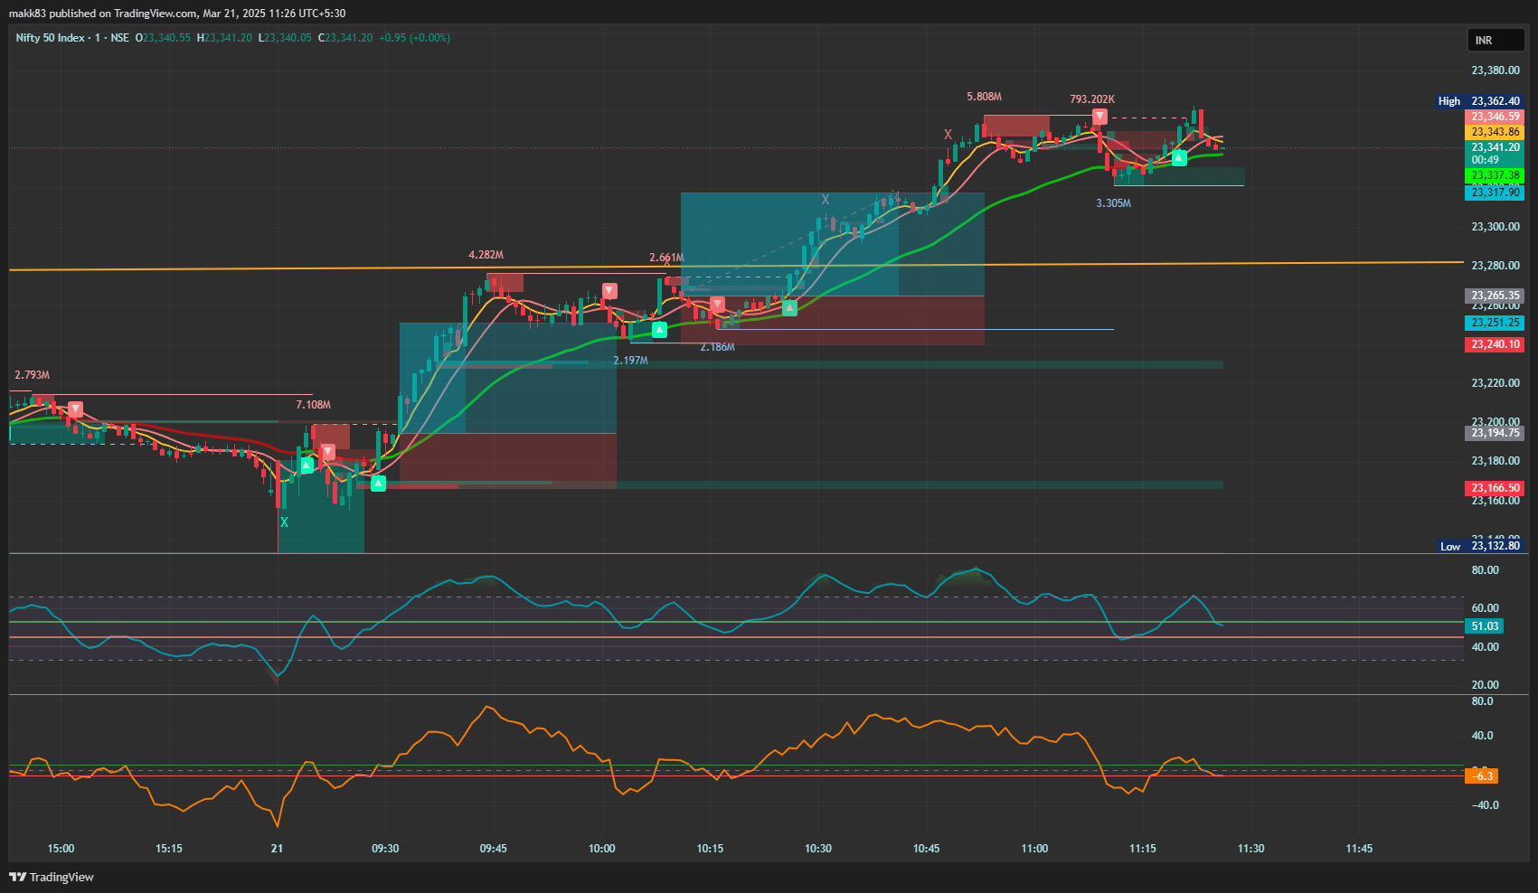Image resolution: width=1538 pixels, height=893 pixels.
Task: Select the High 23,362.40 price label
Action: [x=1495, y=101]
